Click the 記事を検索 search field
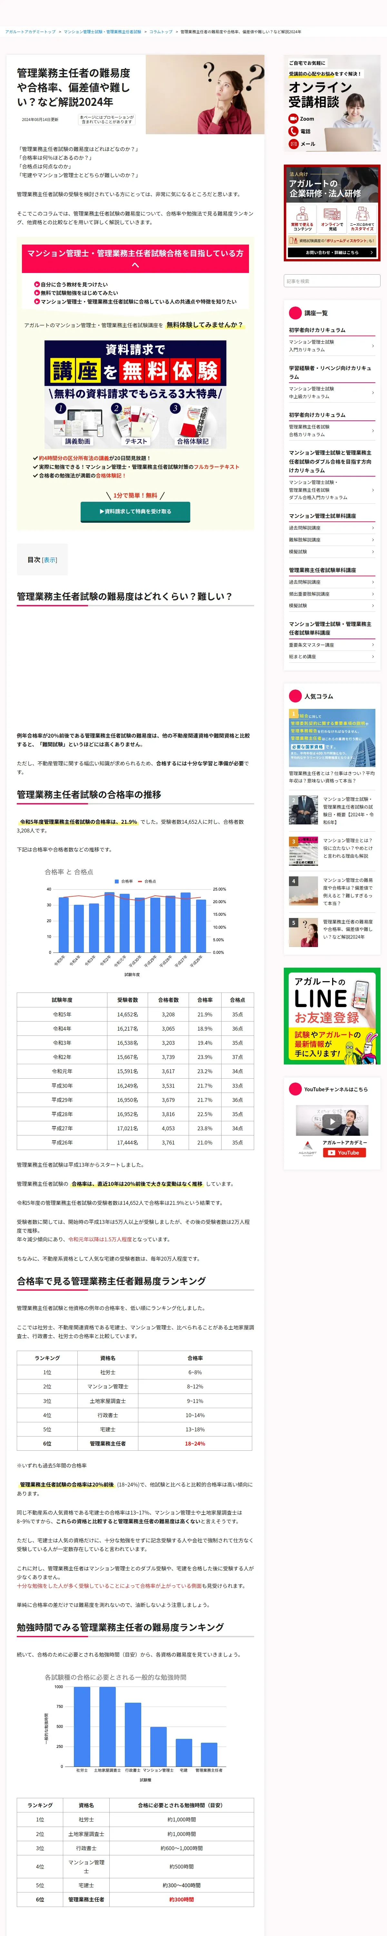This screenshot has width=387, height=1936. [332, 281]
